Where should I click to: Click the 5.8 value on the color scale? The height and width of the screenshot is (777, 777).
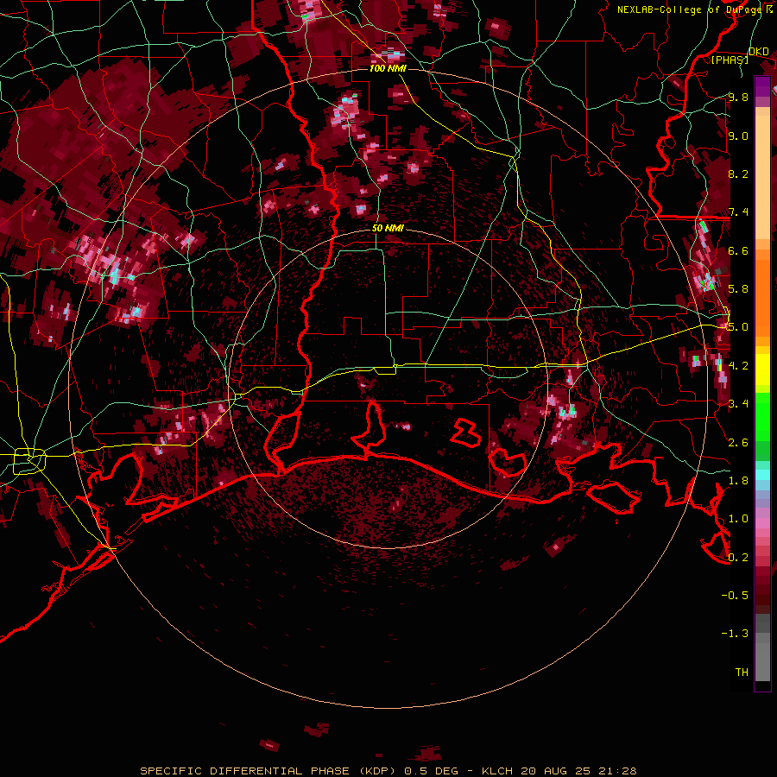pos(738,289)
